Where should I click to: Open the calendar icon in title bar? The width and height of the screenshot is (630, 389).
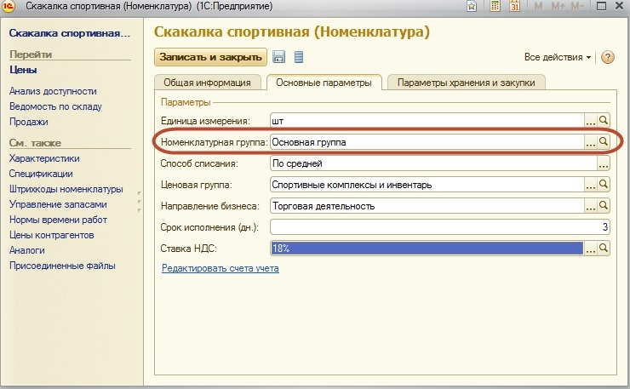[514, 6]
